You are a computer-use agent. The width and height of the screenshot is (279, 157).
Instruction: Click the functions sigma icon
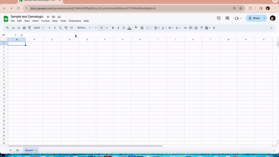point(214,28)
